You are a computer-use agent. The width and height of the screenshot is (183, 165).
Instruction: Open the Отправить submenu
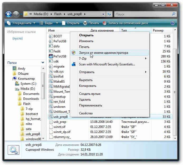coord(110,72)
